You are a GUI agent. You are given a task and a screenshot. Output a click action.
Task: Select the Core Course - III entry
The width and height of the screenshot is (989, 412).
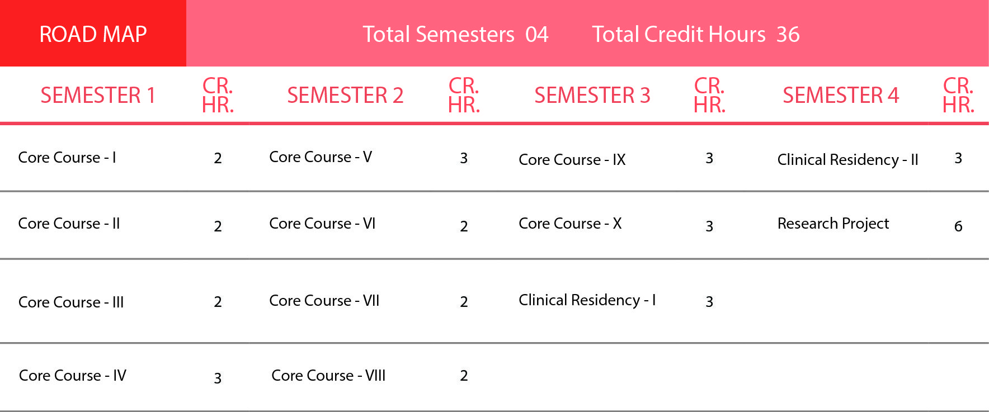(x=71, y=302)
